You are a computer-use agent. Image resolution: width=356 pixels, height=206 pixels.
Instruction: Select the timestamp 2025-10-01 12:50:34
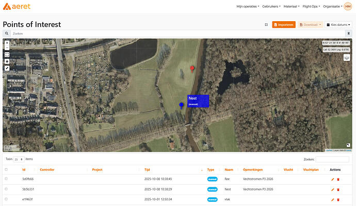click(158, 199)
